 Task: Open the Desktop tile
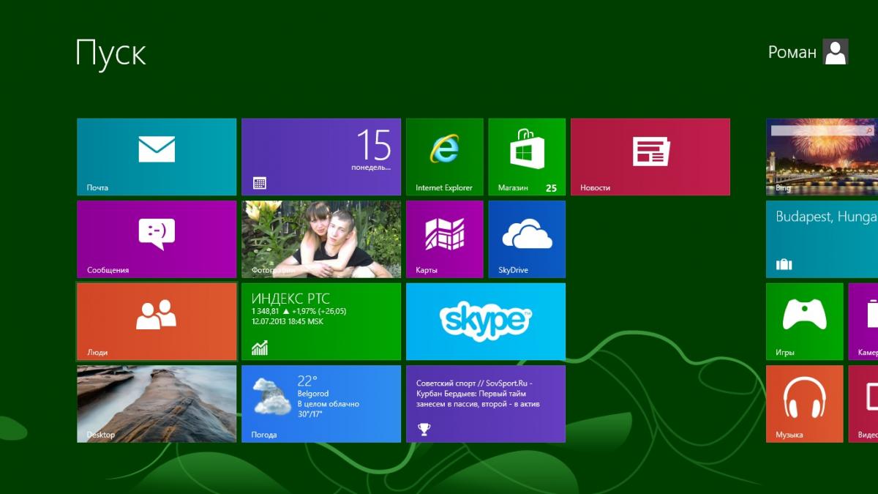pyautogui.click(x=157, y=404)
